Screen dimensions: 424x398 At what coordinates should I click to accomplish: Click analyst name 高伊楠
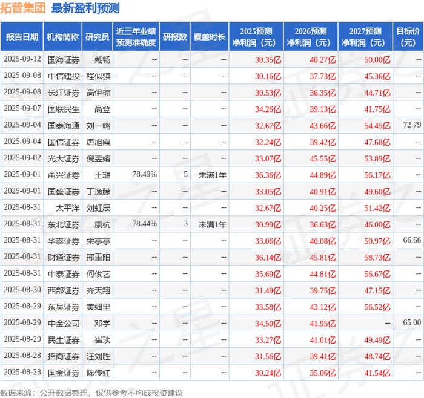pos(98,93)
